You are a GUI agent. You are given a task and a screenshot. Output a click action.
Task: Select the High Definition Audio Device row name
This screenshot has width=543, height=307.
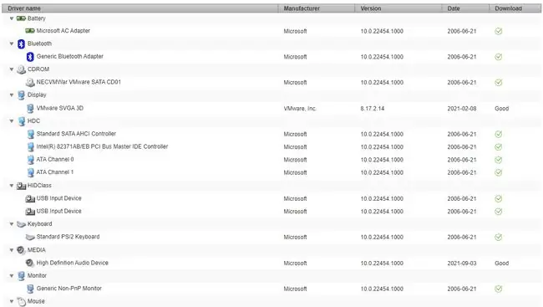pyautogui.click(x=73, y=263)
